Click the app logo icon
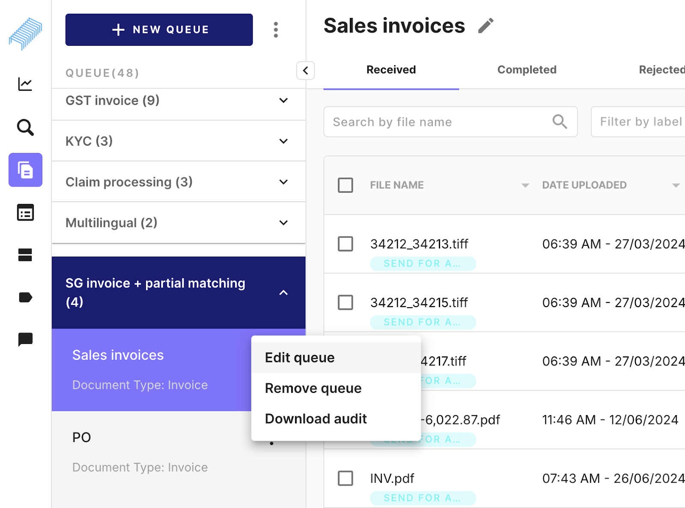 click(26, 33)
